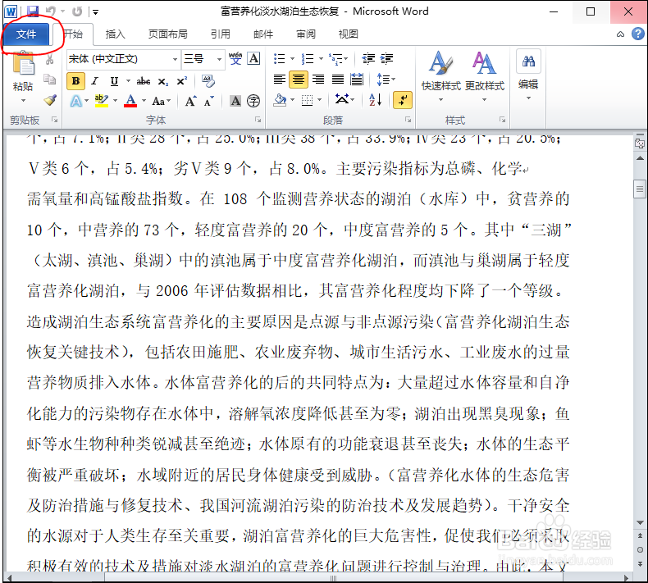Align the paragraph text right
648x583 pixels.
(x=317, y=80)
